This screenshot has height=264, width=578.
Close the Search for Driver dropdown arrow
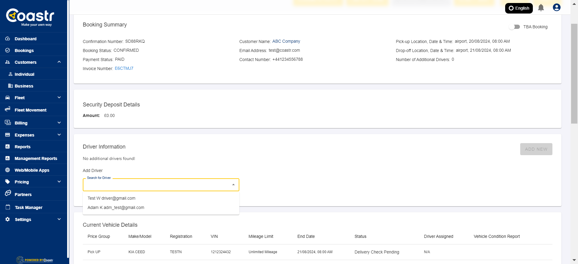[233, 185]
